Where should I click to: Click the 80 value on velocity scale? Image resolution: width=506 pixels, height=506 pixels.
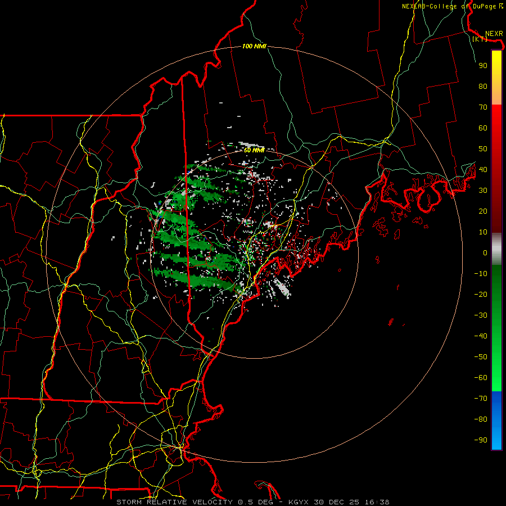pyautogui.click(x=483, y=86)
